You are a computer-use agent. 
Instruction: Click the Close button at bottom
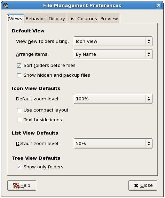pyautogui.click(x=143, y=185)
